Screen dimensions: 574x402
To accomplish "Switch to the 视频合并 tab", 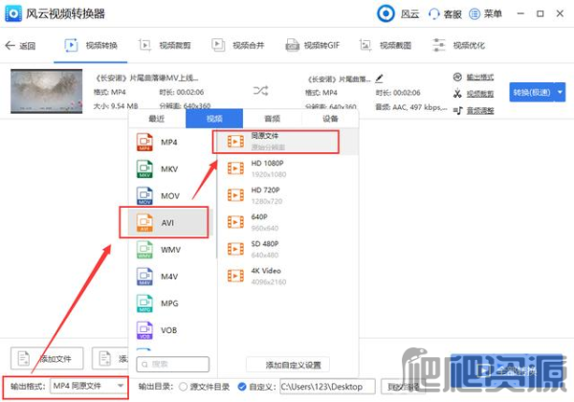I will tap(238, 45).
